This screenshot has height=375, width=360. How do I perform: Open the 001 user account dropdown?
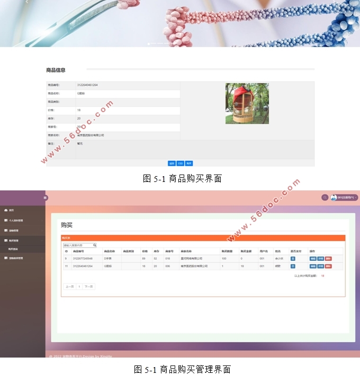[x=347, y=198]
